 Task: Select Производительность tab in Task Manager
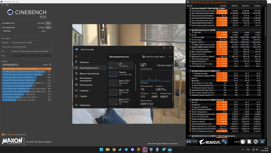pyautogui.click(x=89, y=68)
